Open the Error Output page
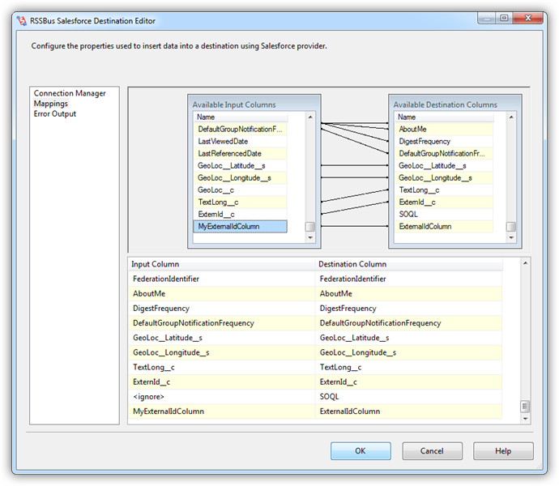Screen dimensions: 559x486 click(55, 113)
